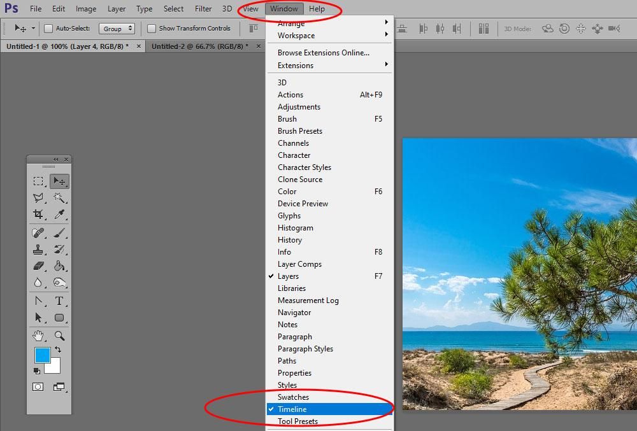637x431 pixels.
Task: Enable Show Transform Controls checkbox
Action: [x=152, y=29]
